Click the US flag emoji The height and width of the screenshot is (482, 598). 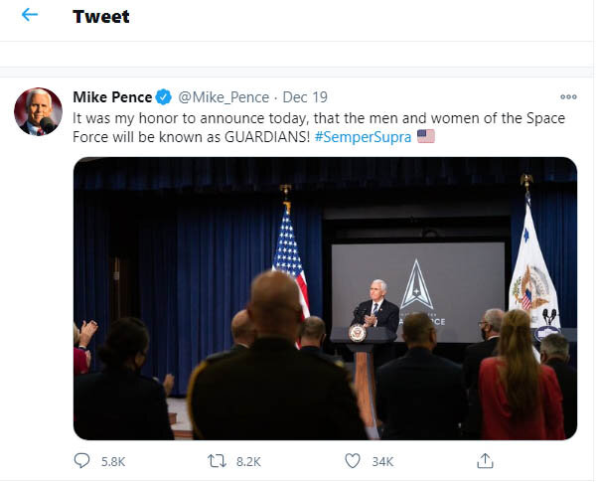click(425, 136)
